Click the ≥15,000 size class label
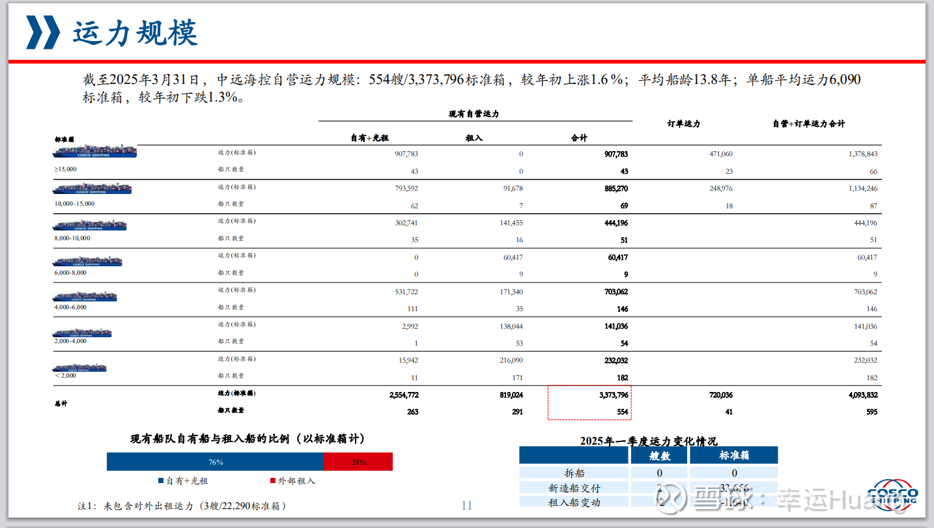 pyautogui.click(x=65, y=169)
